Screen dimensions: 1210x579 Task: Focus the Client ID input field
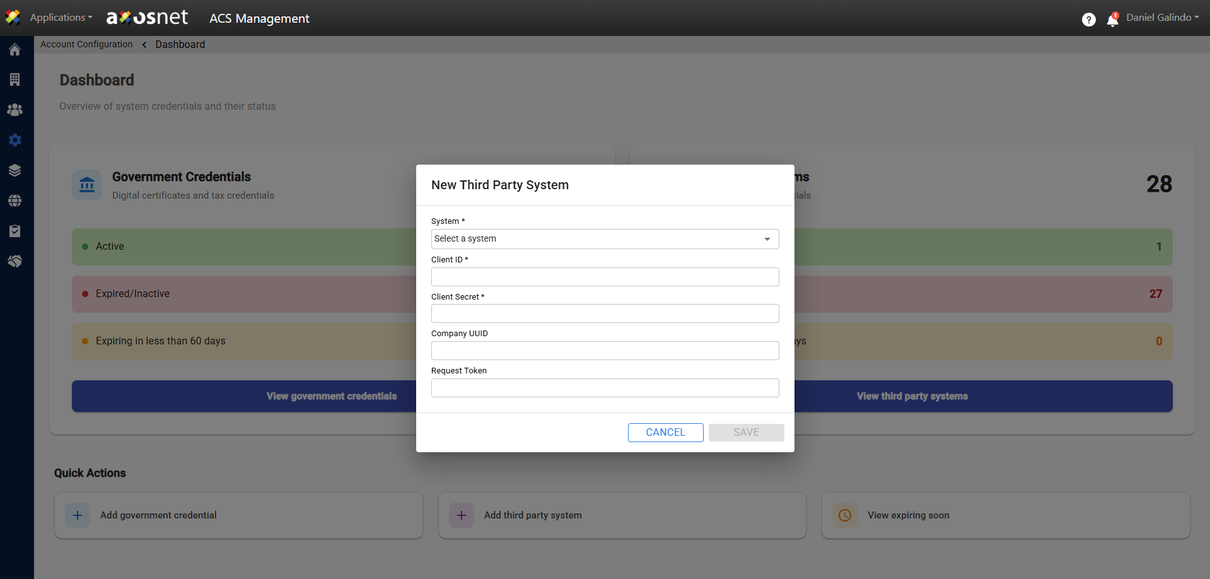click(x=605, y=277)
